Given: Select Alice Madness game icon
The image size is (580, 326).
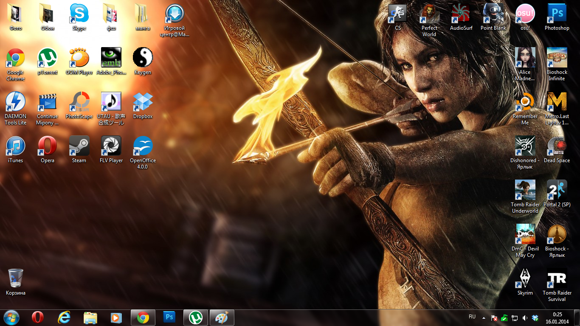Looking at the screenshot, I should (x=525, y=64).
